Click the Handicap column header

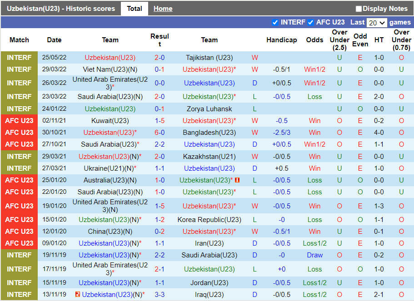(281, 40)
